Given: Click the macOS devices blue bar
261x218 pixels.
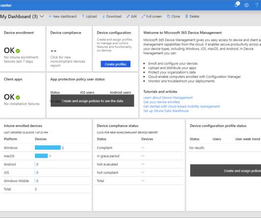Looking at the screenshot, I should [41, 156].
